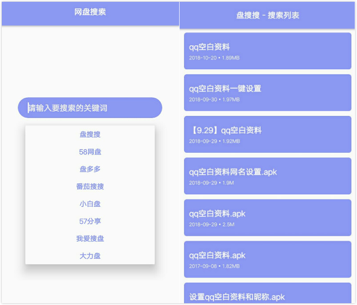Click the 2018-10-20 • 1.89MB info text
The height and width of the screenshot is (305, 357).
(214, 58)
